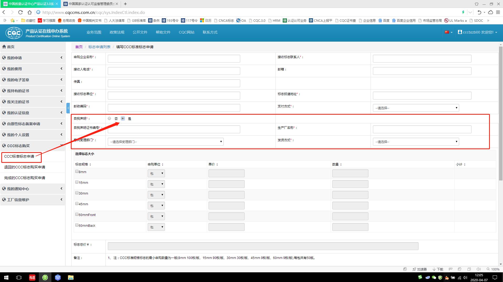Open the 8mm 申购单位 dropdown
Viewport: 503px width, 282px height.
tap(156, 173)
